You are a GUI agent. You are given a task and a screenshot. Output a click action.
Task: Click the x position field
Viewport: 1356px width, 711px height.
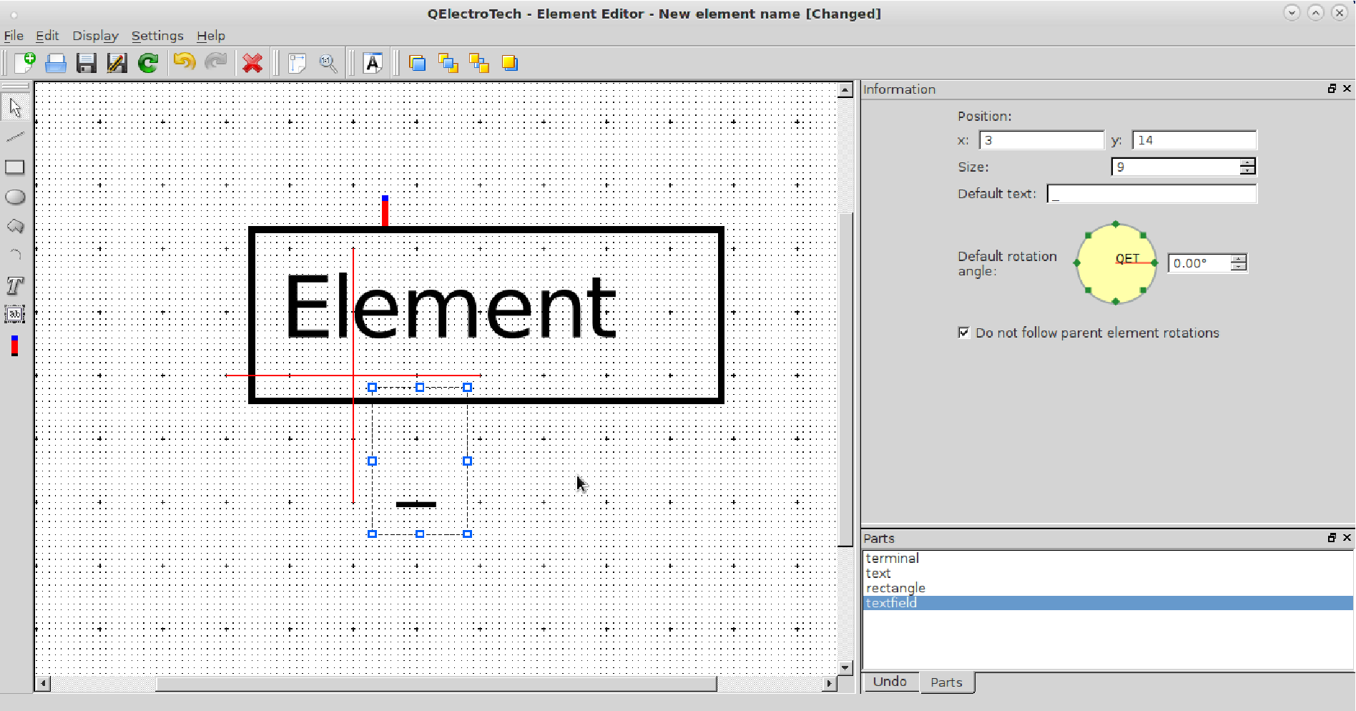pyautogui.click(x=1041, y=140)
